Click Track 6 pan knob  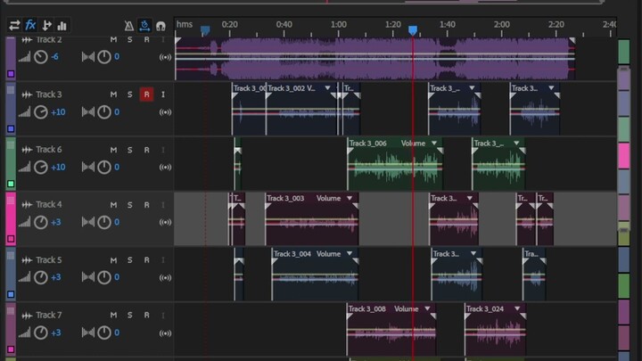pyautogui.click(x=104, y=167)
